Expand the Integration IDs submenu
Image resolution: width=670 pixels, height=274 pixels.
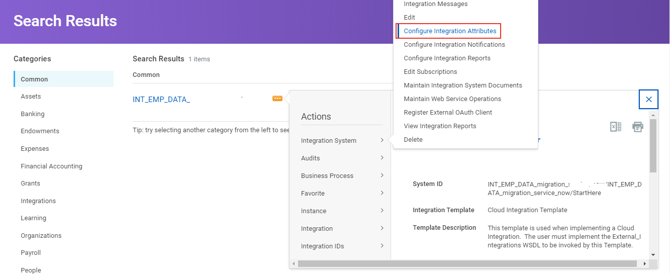pos(342,246)
